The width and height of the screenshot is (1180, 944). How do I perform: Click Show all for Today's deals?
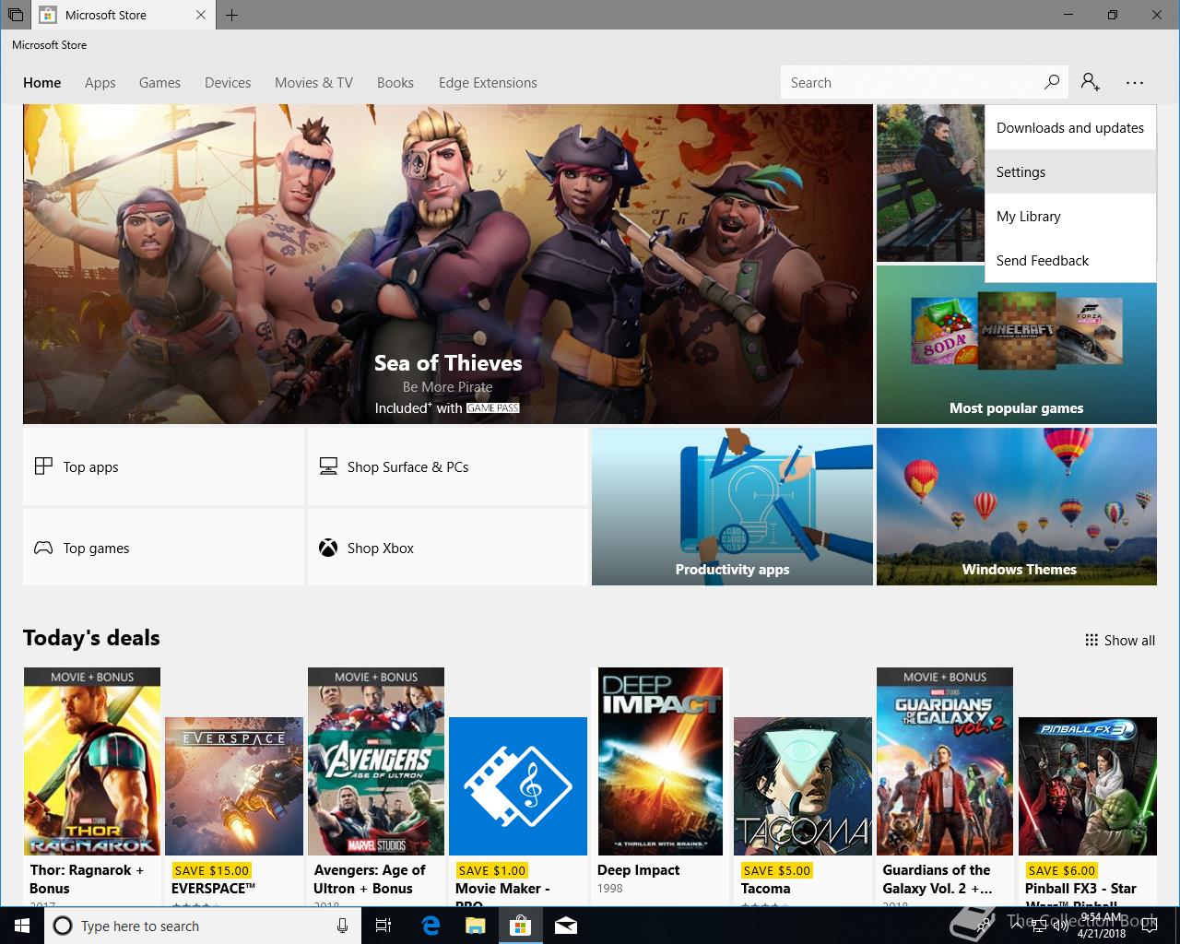click(1120, 640)
